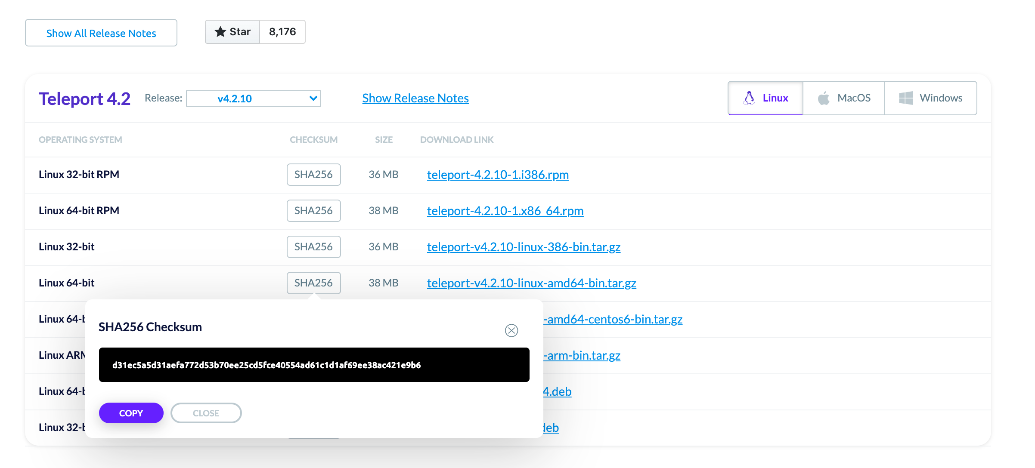1035x468 pixels.
Task: Click the Linux penguin icon
Action: (749, 98)
